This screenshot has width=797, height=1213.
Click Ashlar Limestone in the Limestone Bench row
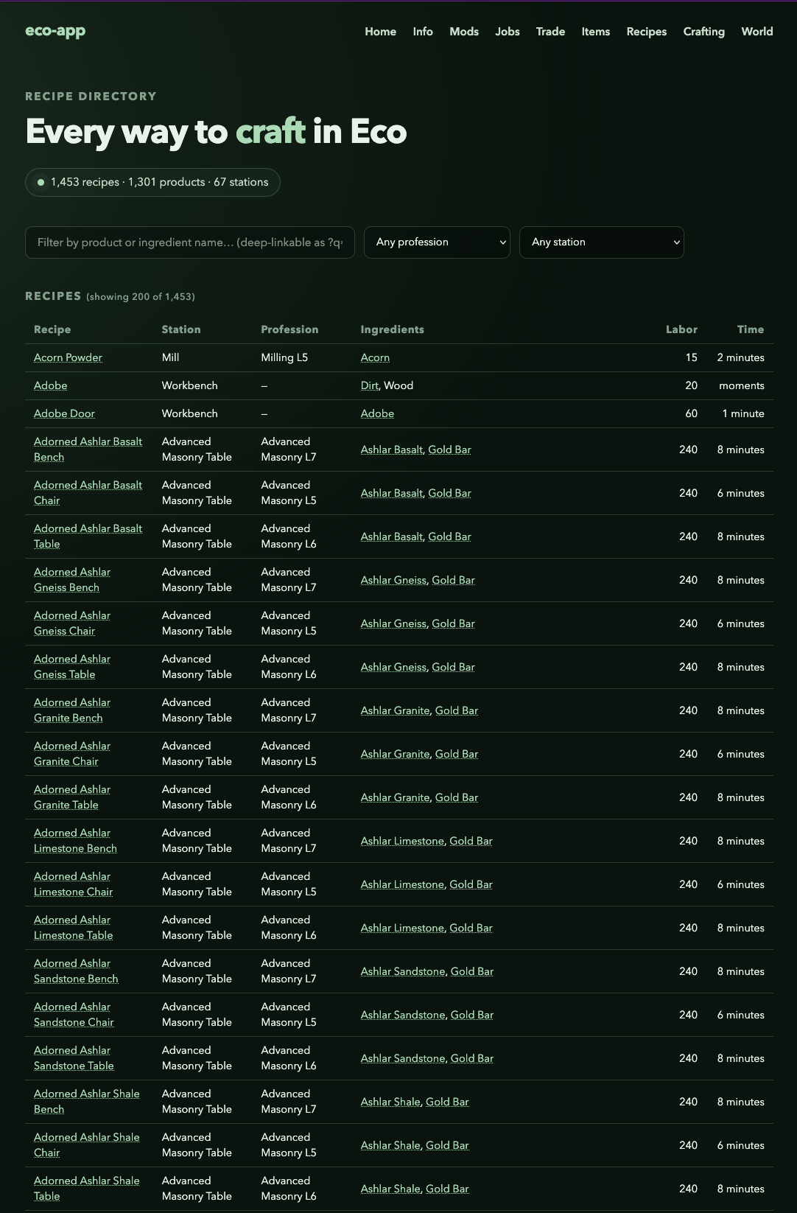point(402,841)
